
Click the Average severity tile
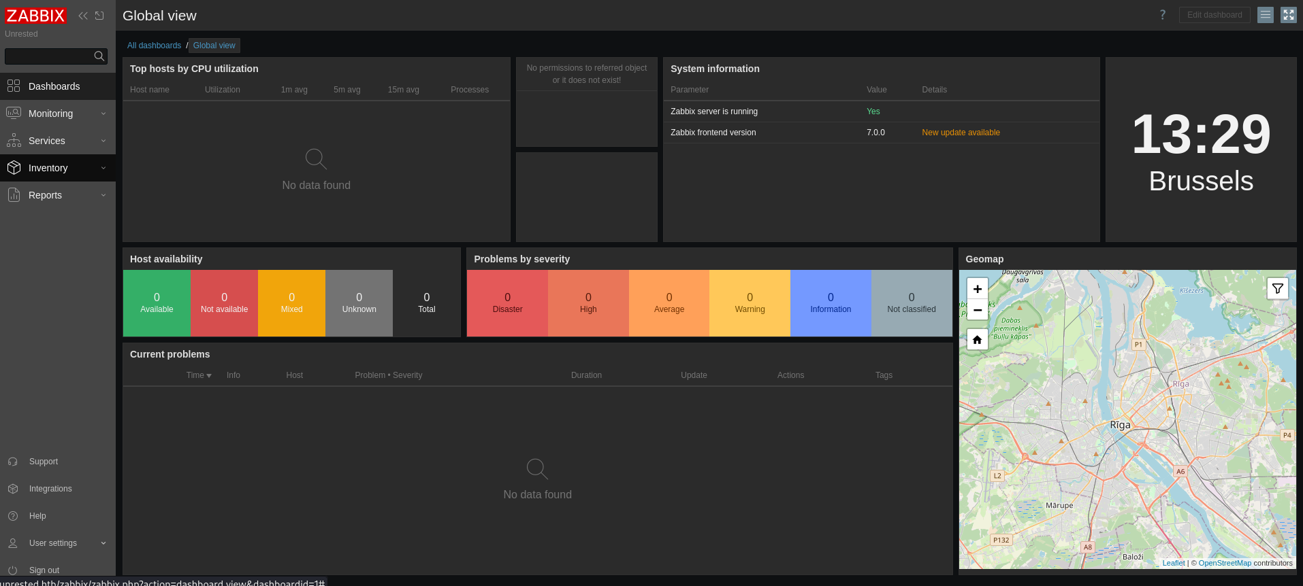669,303
